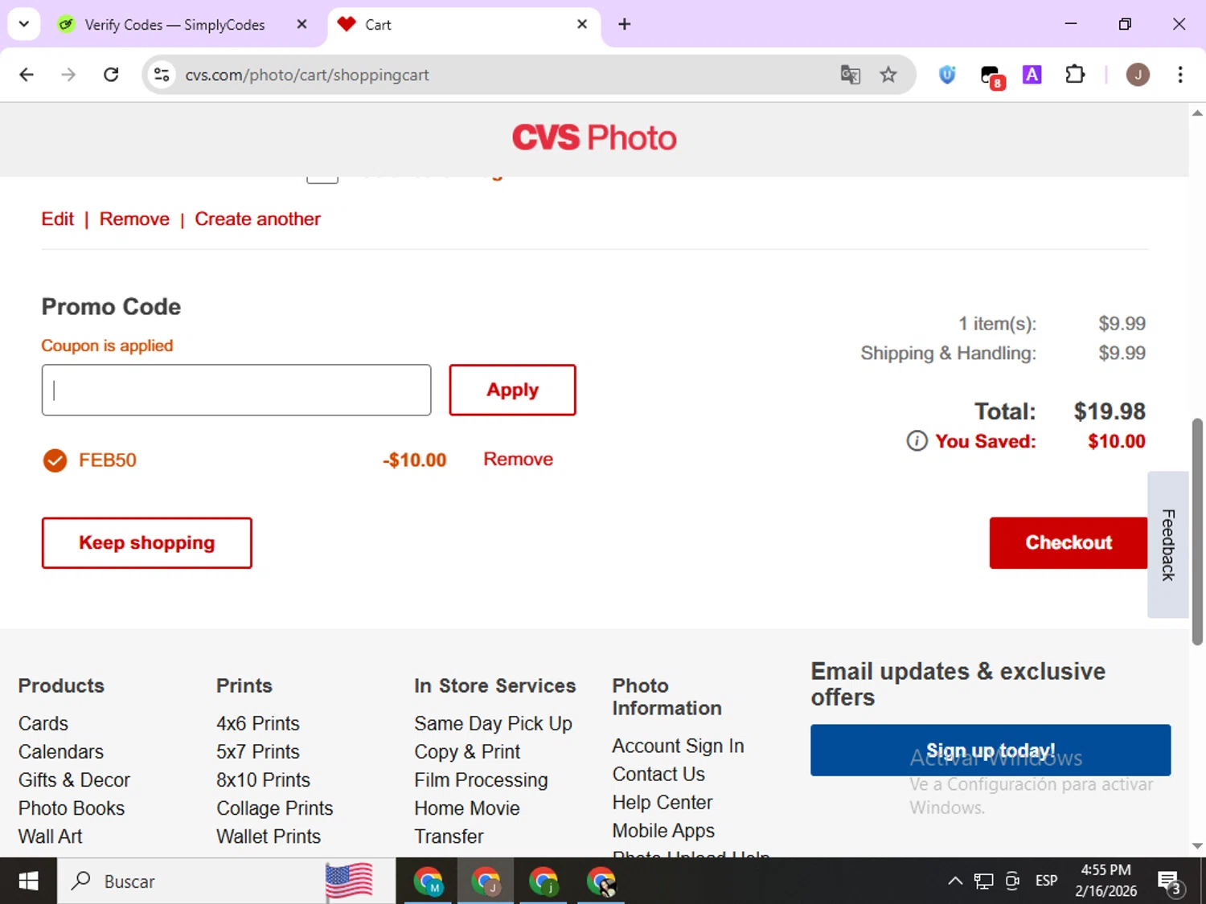Open the notification center icon
The image size is (1206, 904).
[1169, 882]
